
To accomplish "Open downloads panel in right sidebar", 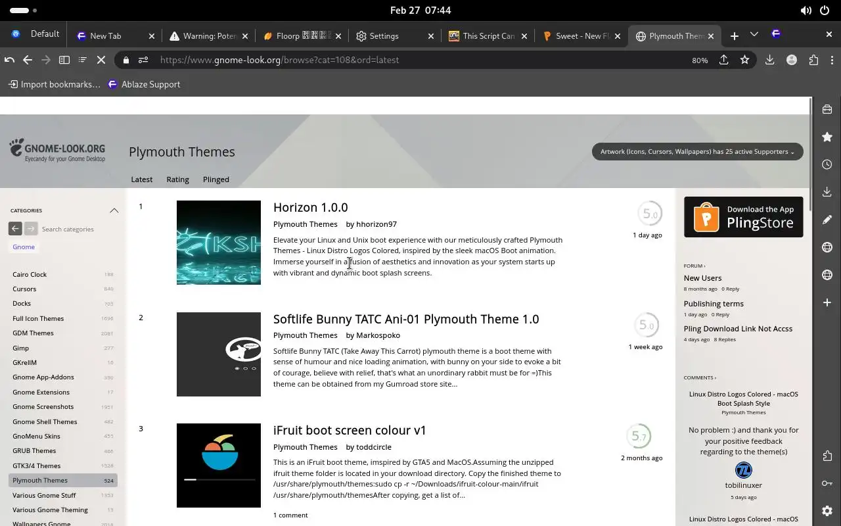I will pos(827,192).
